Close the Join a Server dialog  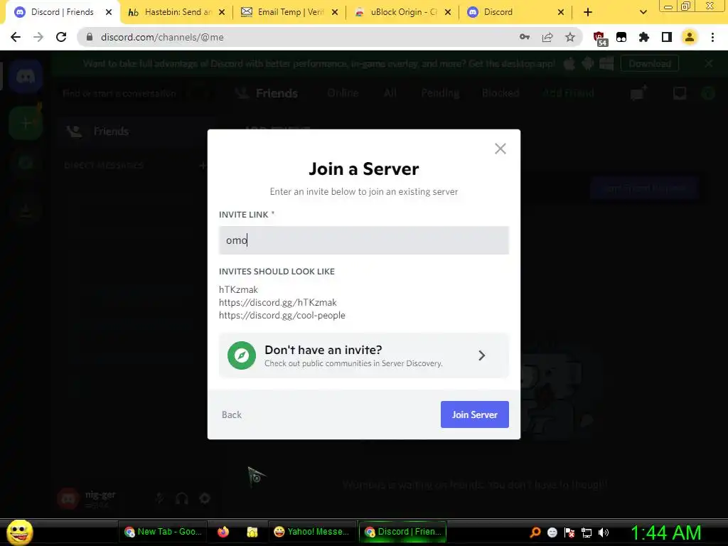(x=500, y=149)
